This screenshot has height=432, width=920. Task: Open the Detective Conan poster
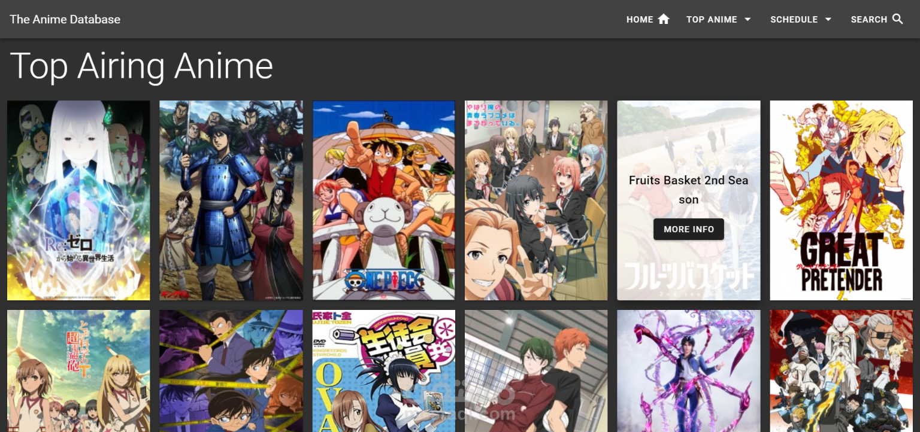tap(231, 371)
